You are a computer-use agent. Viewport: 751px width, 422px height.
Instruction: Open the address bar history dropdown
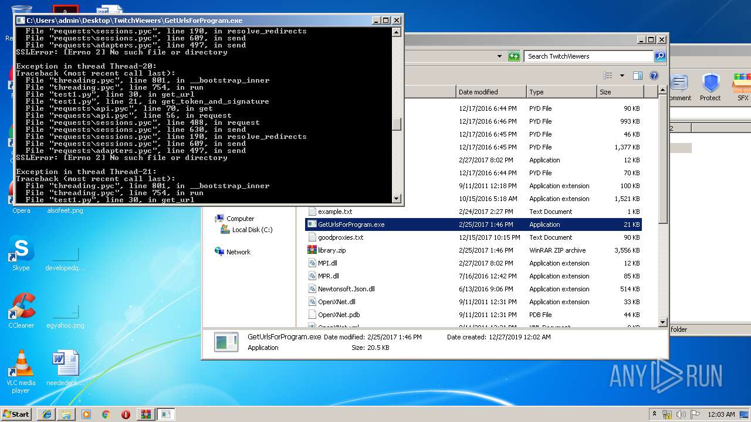click(x=499, y=56)
